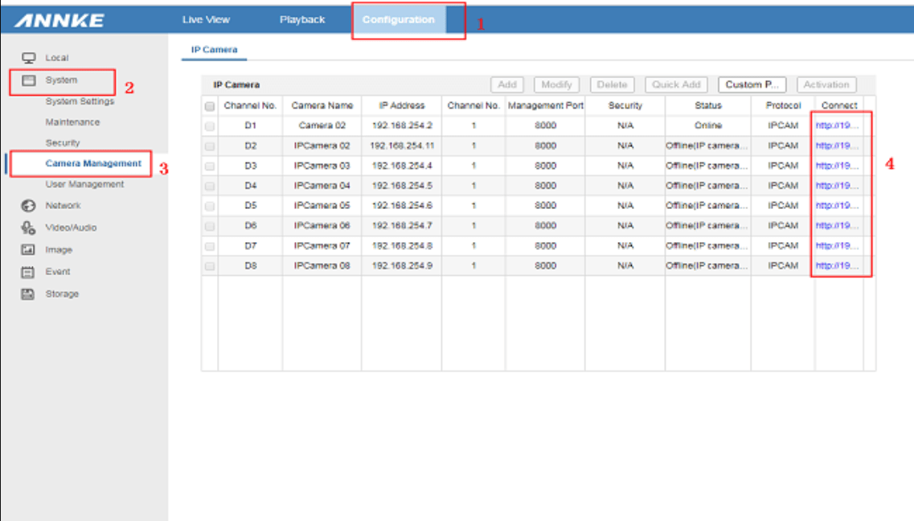Check the select-all checkbox in table header

[x=210, y=106]
